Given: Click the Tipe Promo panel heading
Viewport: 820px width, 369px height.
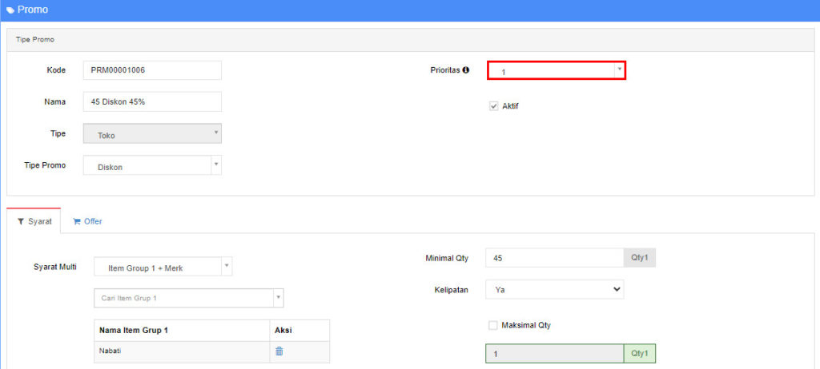Looking at the screenshot, I should point(35,40).
